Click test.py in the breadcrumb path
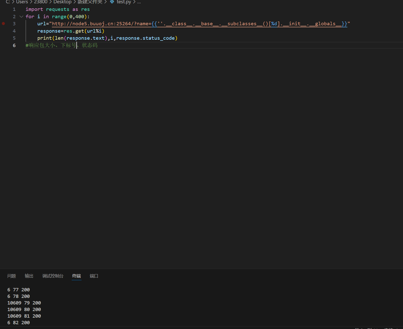This screenshot has width=403, height=329. (x=124, y=2)
